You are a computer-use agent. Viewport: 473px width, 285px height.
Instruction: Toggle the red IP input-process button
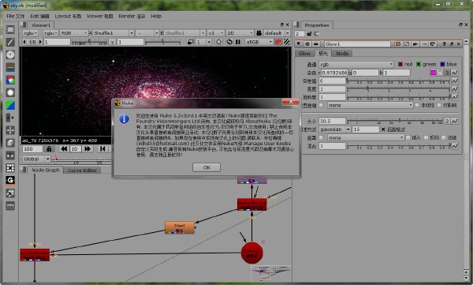pyautogui.click(x=277, y=42)
